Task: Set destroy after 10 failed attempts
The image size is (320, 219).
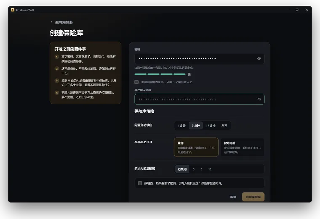Action: tap(210, 169)
